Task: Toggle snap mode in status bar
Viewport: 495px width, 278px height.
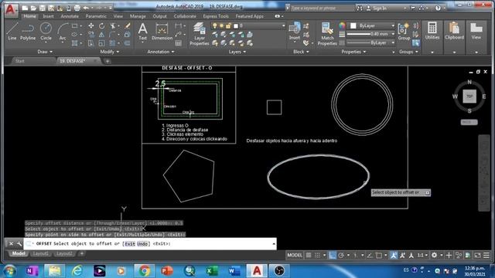Action: (x=317, y=256)
